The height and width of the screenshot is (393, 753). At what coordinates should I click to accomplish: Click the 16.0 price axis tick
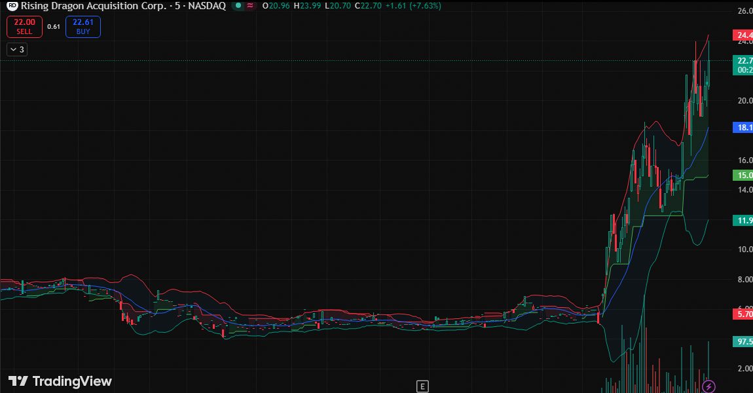point(745,160)
